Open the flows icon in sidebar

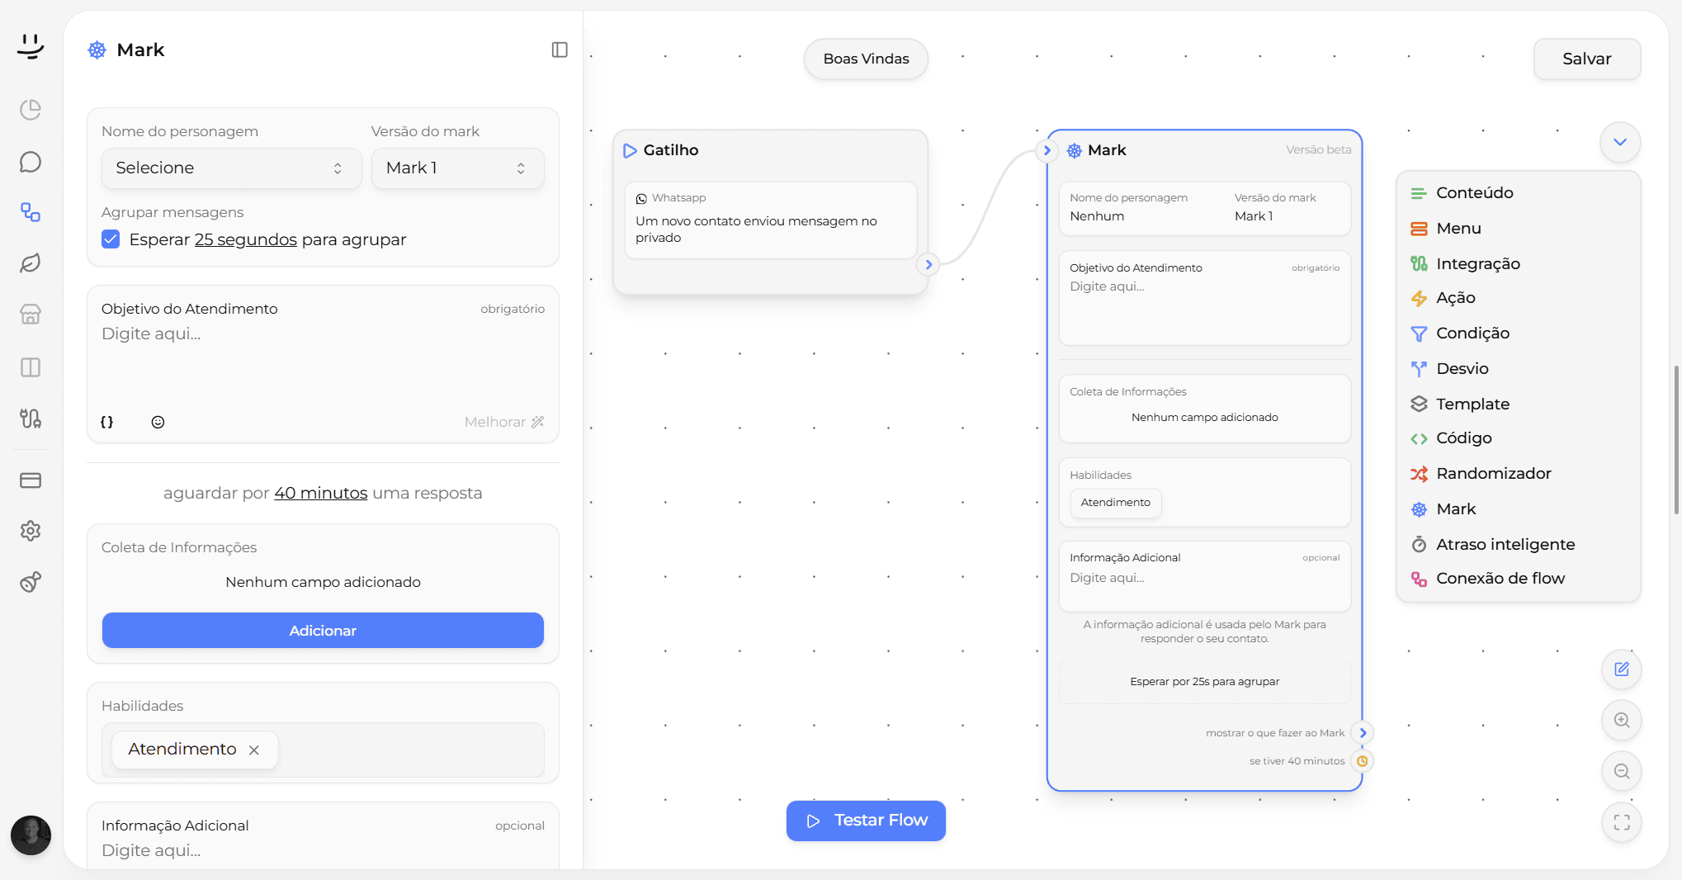click(x=31, y=212)
